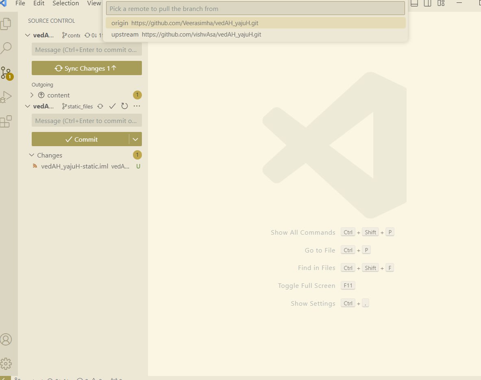Screen dimensions: 481x380
Task: Toggle the bottom panel layout icon
Action: [414, 3]
